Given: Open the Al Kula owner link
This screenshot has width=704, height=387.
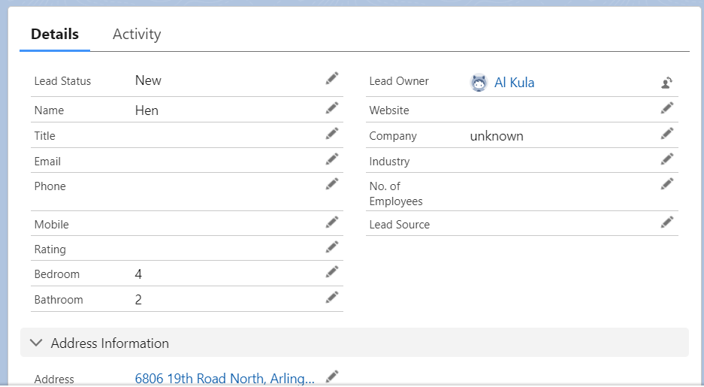Looking at the screenshot, I should (514, 83).
